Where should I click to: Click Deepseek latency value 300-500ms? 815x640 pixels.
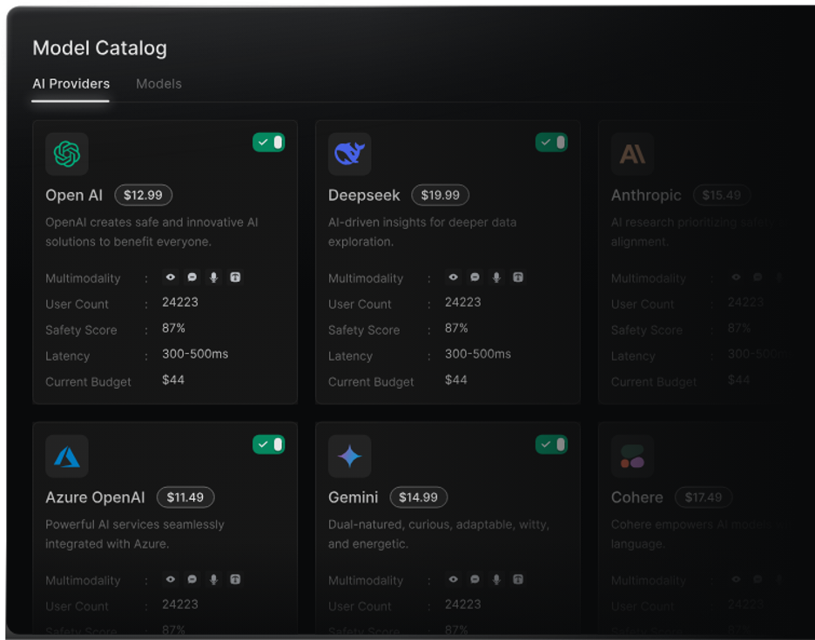[x=478, y=354]
